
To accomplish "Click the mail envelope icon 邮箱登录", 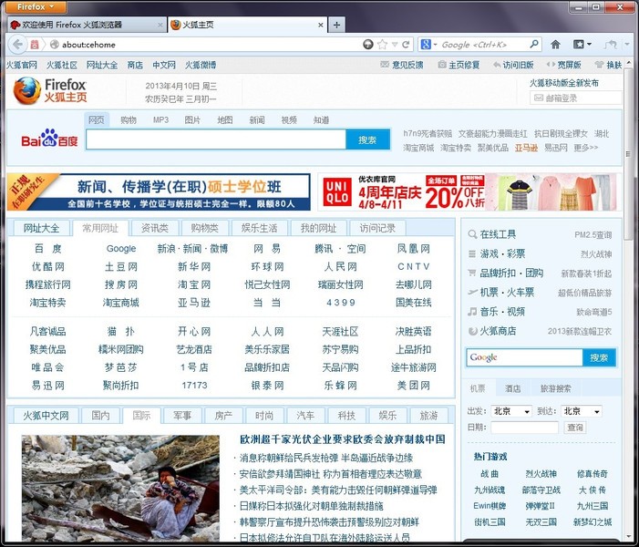I will (x=539, y=98).
